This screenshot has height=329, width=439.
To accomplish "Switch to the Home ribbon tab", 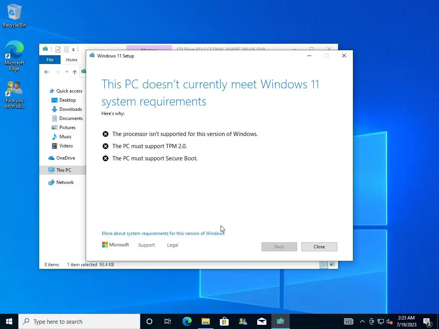I will [71, 59].
